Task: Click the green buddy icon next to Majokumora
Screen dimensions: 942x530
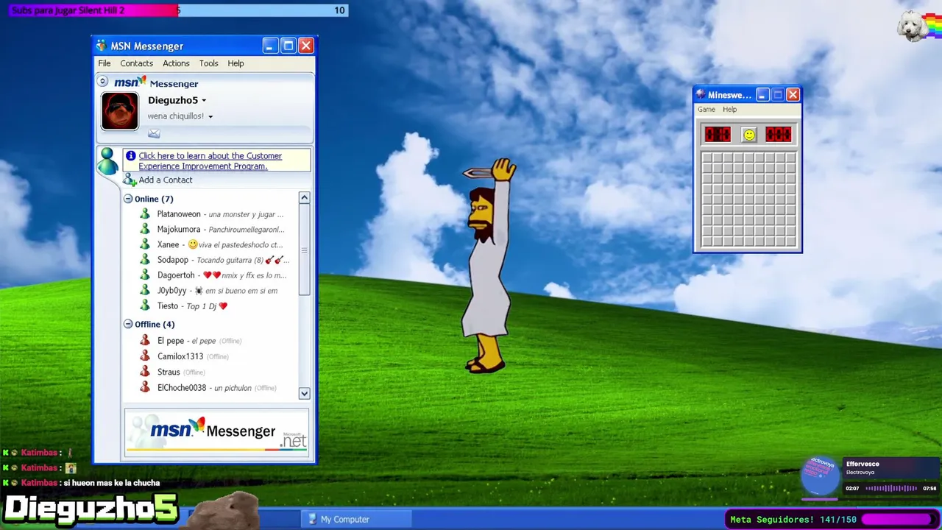Action: click(145, 230)
